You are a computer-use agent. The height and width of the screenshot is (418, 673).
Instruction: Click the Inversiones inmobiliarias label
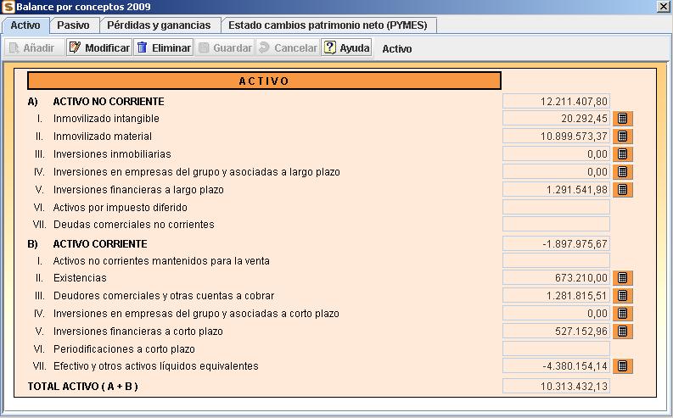pos(112,154)
